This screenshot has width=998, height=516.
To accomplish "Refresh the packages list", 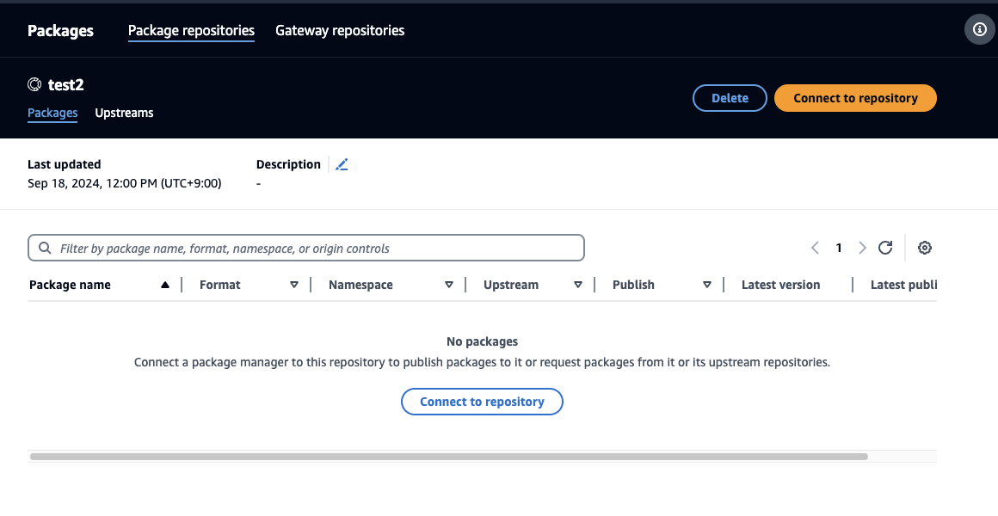I will pos(885,248).
